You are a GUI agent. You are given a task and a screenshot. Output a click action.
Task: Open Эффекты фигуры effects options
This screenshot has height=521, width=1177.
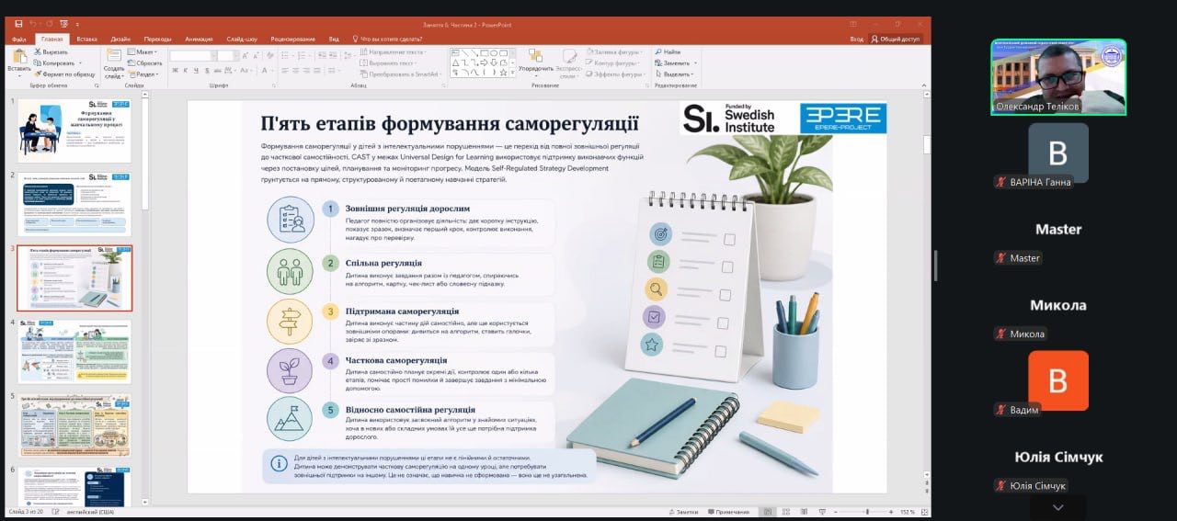point(615,74)
